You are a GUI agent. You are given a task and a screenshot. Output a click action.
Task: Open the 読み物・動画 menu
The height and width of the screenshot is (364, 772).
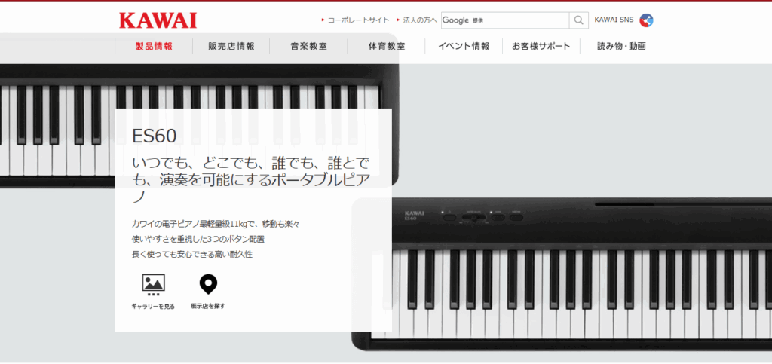pyautogui.click(x=621, y=46)
